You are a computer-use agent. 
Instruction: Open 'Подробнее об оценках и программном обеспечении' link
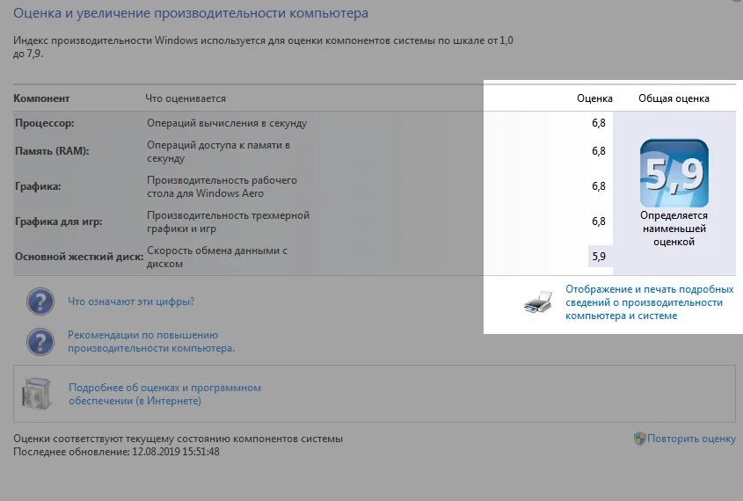click(x=165, y=394)
